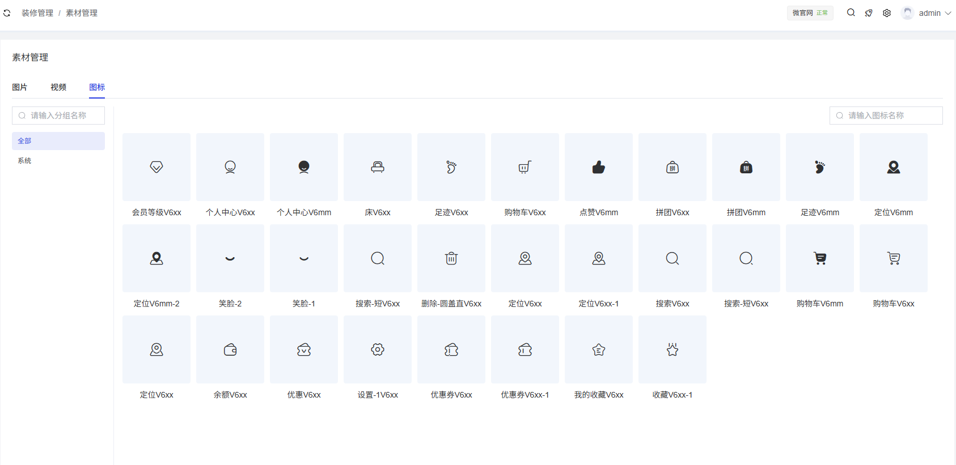The height and width of the screenshot is (465, 956).
Task: Pick the 收藏V6xx-1 star icon
Action: pos(672,349)
